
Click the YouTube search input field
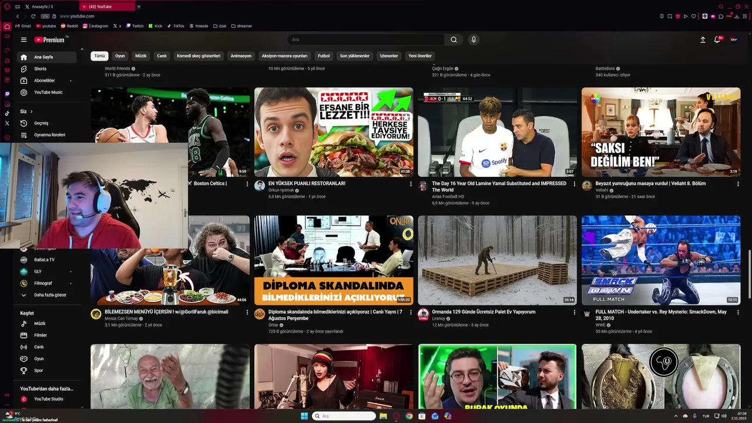[x=367, y=40]
